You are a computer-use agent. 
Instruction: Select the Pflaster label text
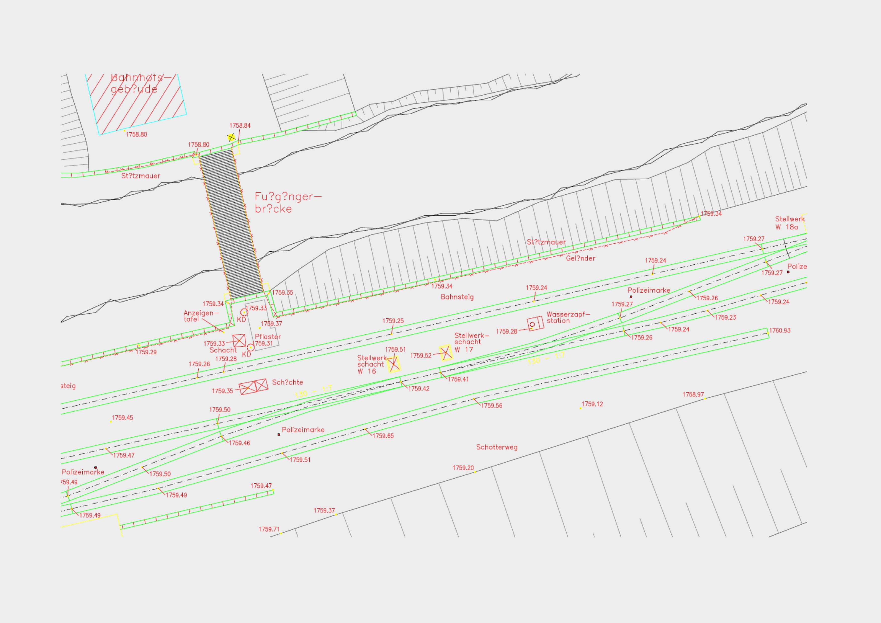point(268,337)
